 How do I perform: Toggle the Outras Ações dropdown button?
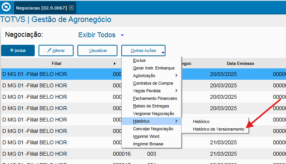tap(143, 50)
